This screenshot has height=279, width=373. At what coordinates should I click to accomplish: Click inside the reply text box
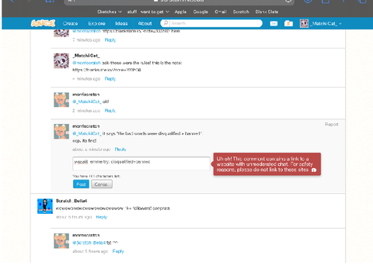141,164
